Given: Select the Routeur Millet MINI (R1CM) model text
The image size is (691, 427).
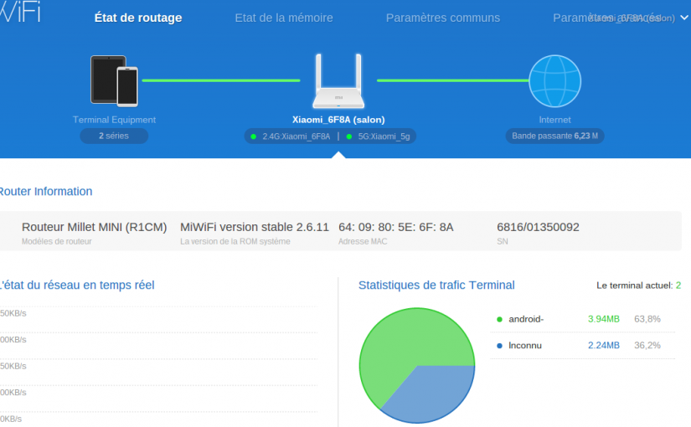Looking at the screenshot, I should [x=95, y=227].
